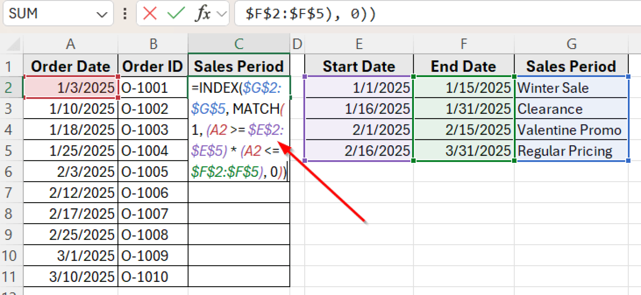The width and height of the screenshot is (641, 295).
Task: Expand the Name Box dropdown
Action: [x=102, y=14]
